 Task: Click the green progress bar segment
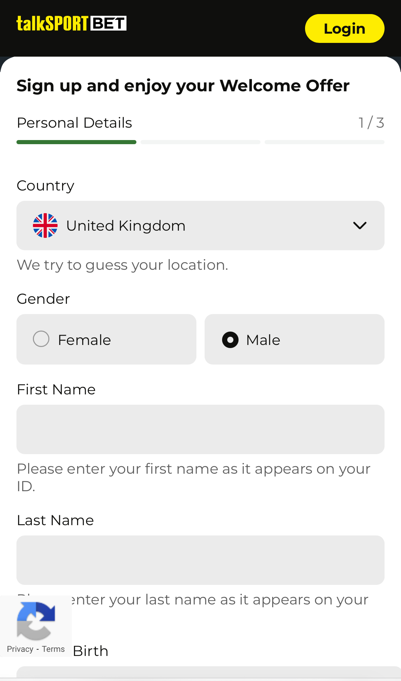click(x=76, y=142)
